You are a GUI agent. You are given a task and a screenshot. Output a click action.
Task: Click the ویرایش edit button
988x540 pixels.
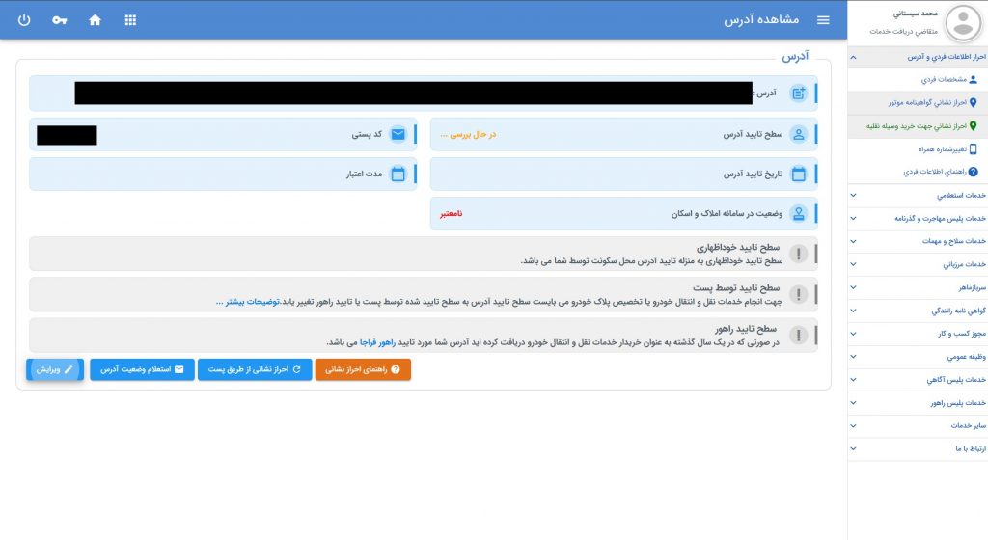coord(55,369)
